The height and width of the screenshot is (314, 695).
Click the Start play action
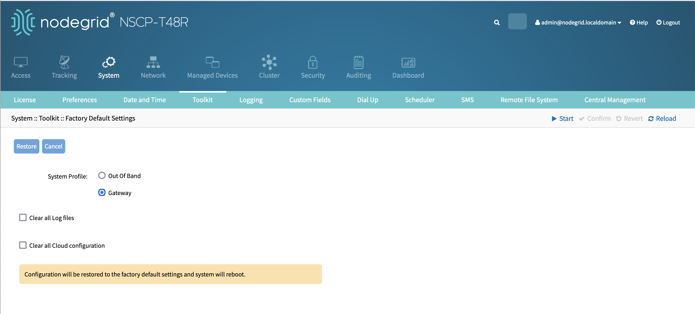coord(562,118)
